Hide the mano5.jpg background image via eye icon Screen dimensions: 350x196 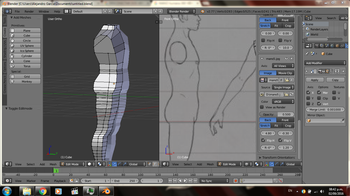tap(286, 59)
